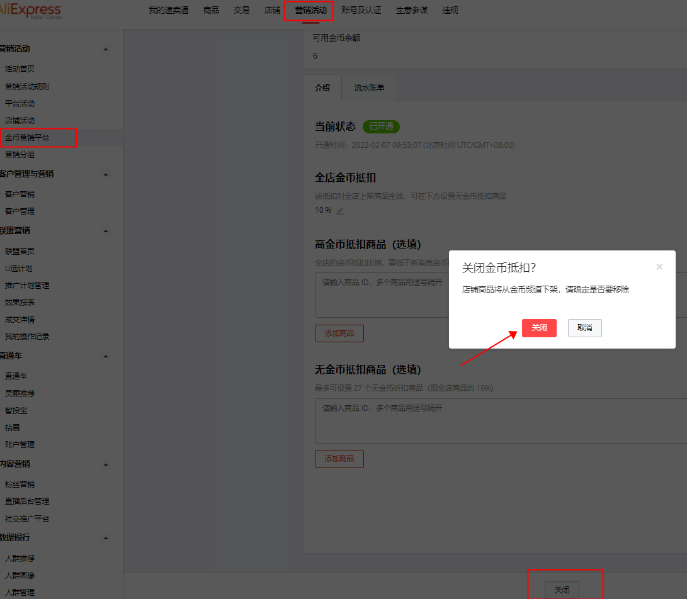Open 客户营销 under 客户管理与营销
687x599 pixels.
pos(21,194)
